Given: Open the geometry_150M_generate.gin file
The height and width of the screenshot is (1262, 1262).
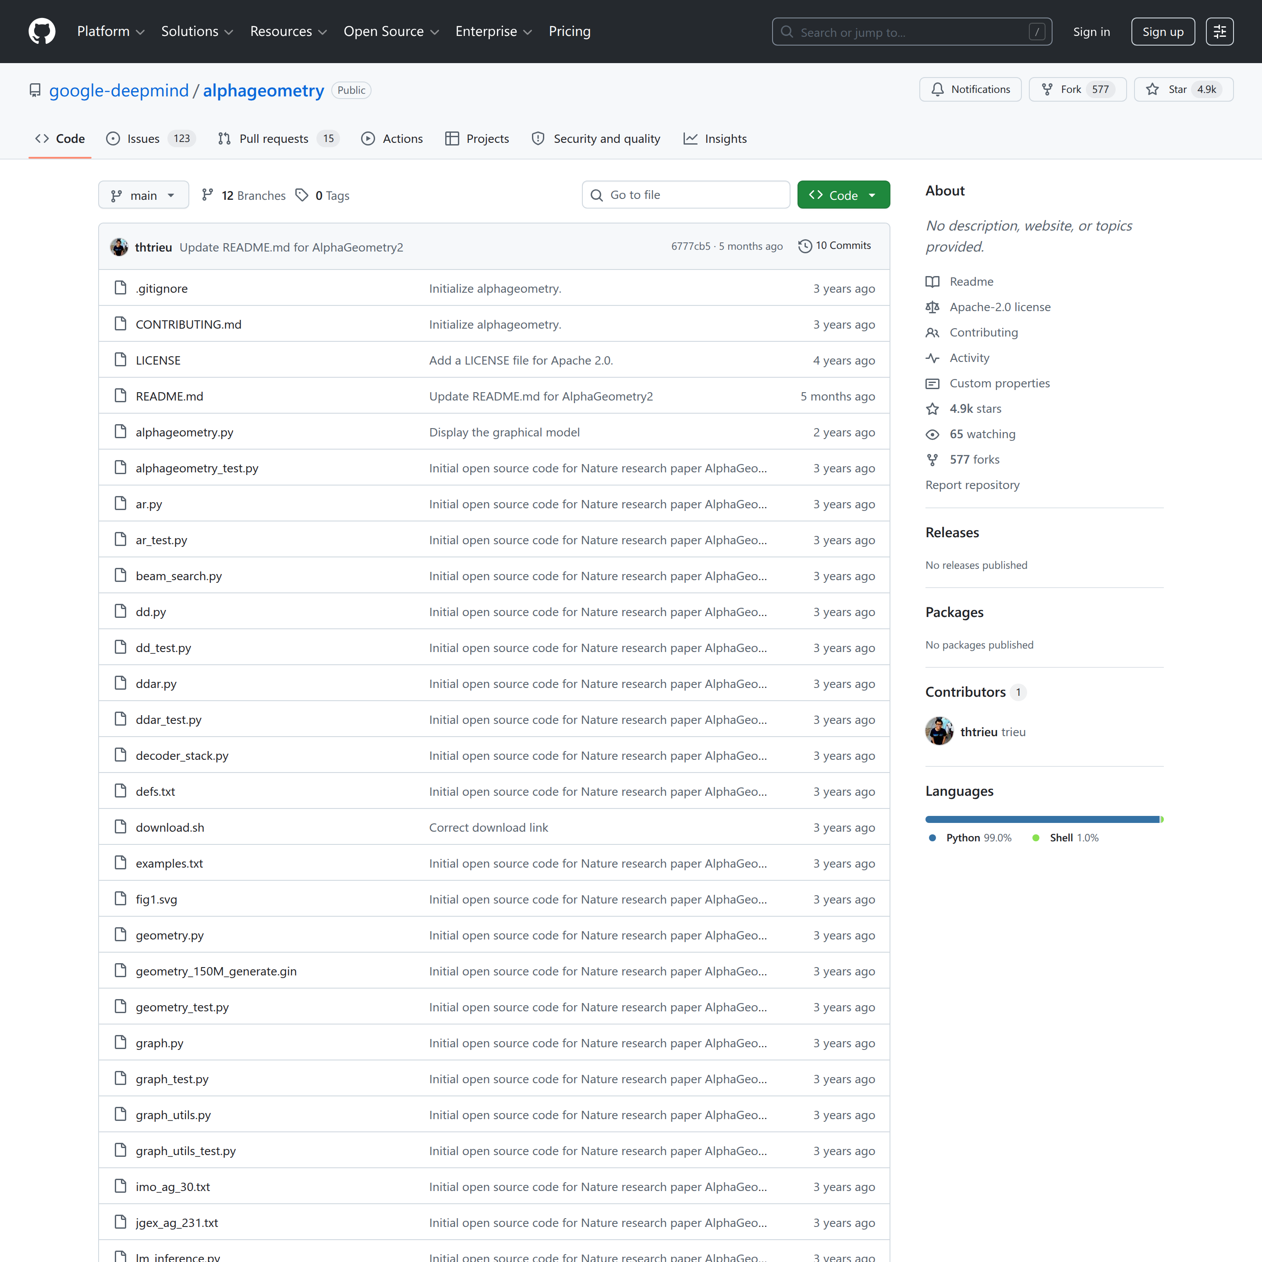Looking at the screenshot, I should click(216, 971).
